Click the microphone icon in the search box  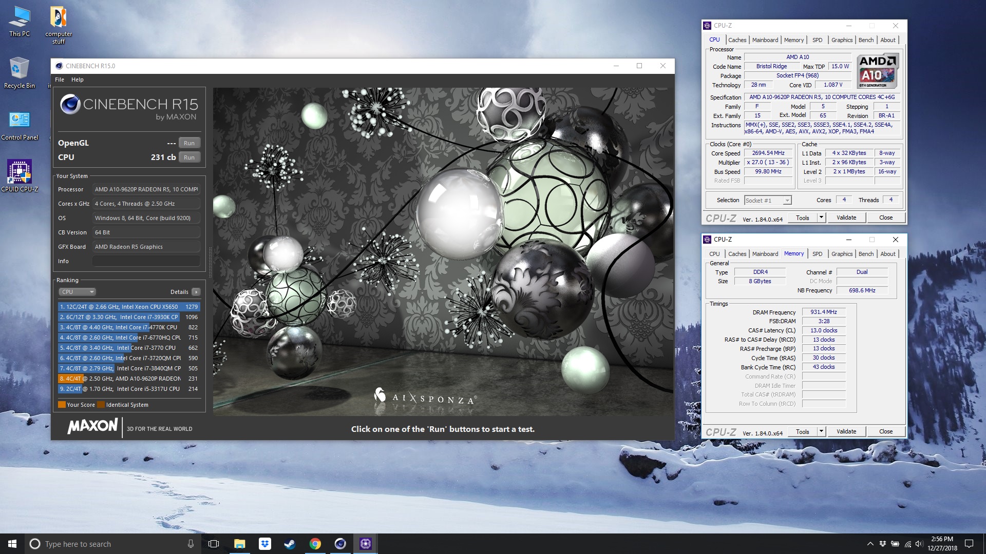(x=191, y=544)
